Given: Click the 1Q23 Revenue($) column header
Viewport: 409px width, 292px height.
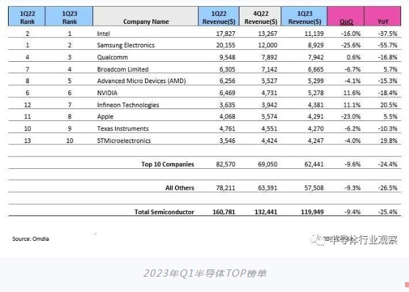Looking at the screenshot, I should coord(305,16).
